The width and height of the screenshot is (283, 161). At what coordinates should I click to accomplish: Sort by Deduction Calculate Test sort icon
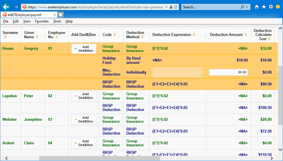click(269, 39)
